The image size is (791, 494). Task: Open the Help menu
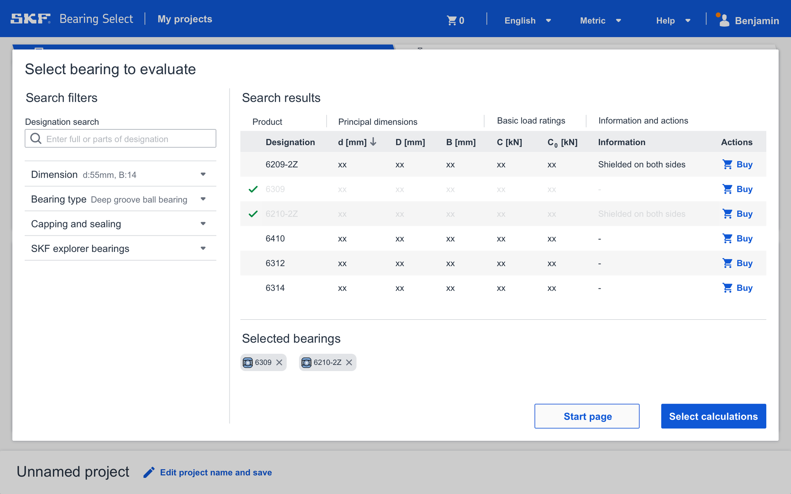(673, 21)
